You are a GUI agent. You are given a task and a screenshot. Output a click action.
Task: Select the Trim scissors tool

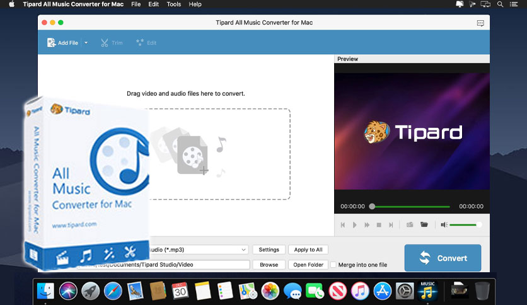coord(112,43)
